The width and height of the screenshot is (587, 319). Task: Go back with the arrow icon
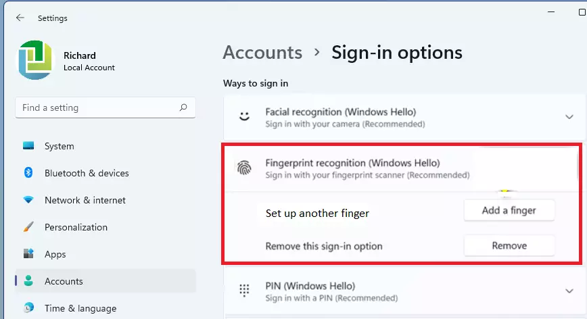(x=20, y=18)
